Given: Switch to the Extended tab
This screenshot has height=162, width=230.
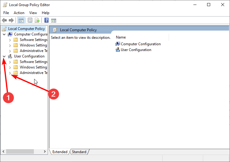Looking at the screenshot, I should click(60, 152).
